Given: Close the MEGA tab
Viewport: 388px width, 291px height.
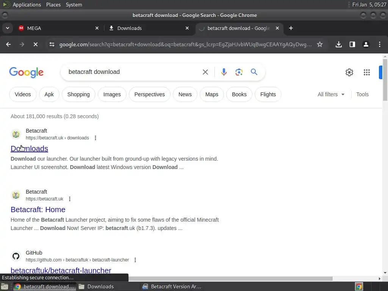Looking at the screenshot, I should coord(97,28).
